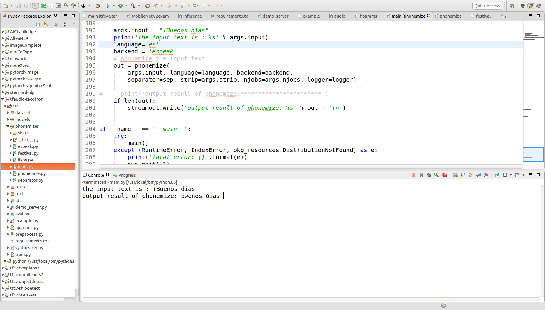Open the Run configurations dropdown arrow

126,6
